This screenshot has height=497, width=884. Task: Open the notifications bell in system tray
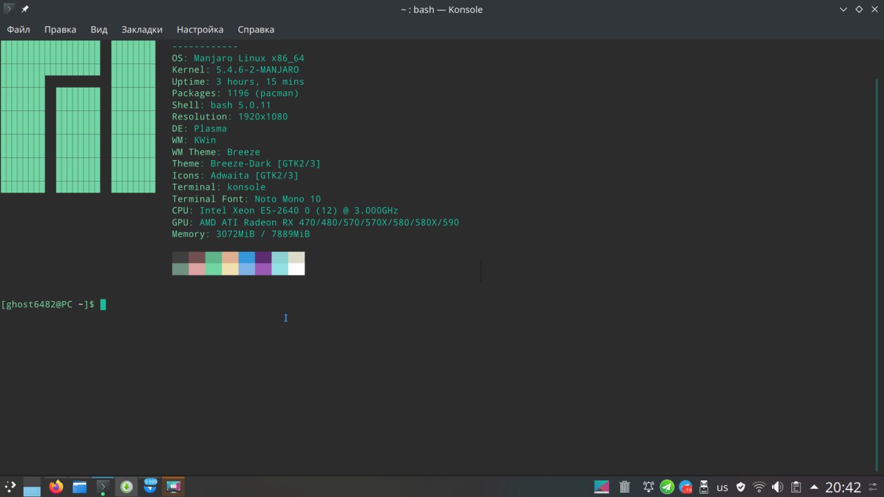pos(648,487)
